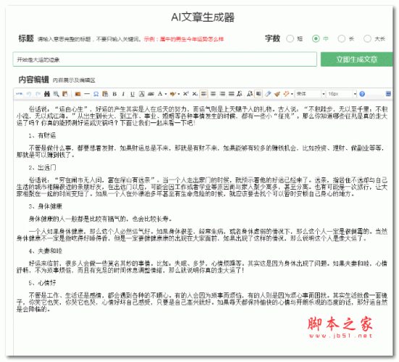The height and width of the screenshot is (362, 399).
Task: Open the preview magnifier tool
Action: click(56, 94)
